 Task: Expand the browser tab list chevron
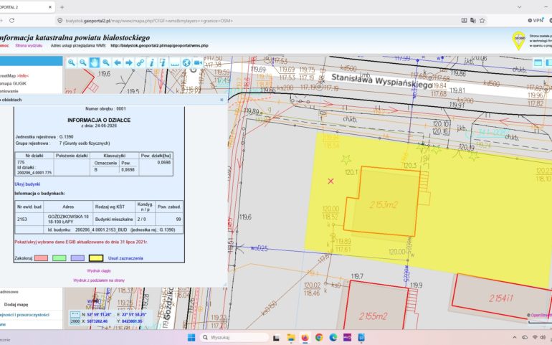point(519,7)
